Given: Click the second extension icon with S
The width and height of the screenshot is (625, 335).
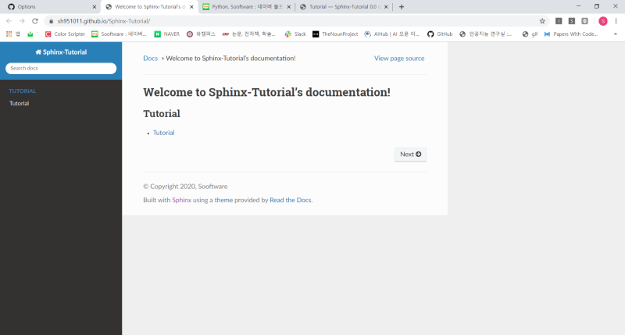Looking at the screenshot, I should 572,21.
